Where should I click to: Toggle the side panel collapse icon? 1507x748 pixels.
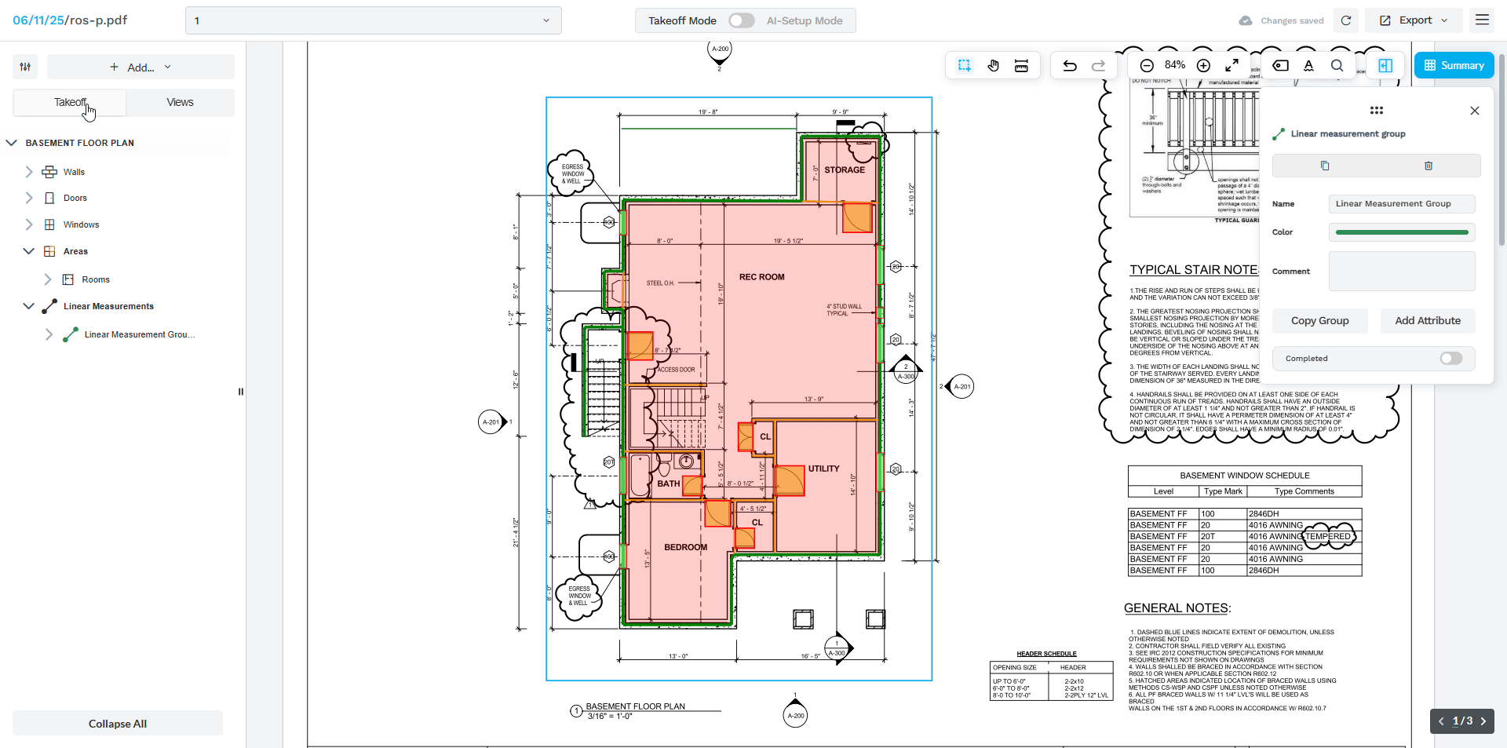1385,66
